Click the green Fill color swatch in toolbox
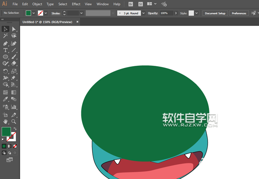The width and height of the screenshot is (259, 179). pos(6,132)
